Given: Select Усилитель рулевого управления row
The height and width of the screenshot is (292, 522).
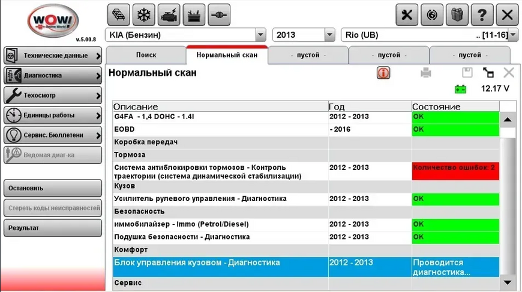Looking at the screenshot, I should (306, 199).
